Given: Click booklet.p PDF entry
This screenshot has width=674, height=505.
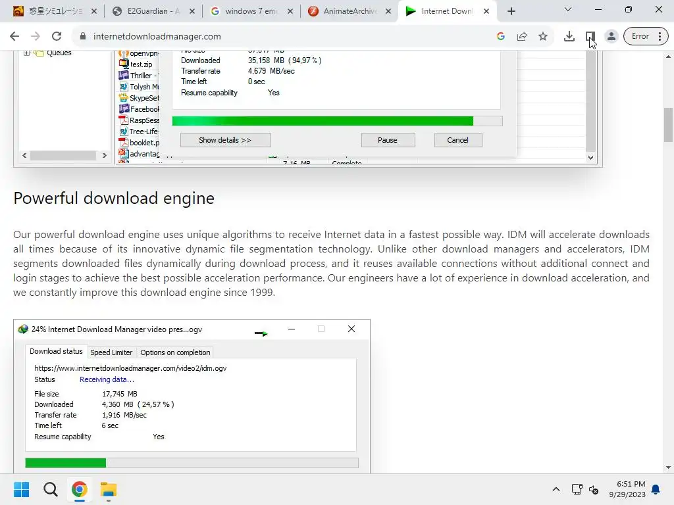Looking at the screenshot, I should tap(140, 143).
